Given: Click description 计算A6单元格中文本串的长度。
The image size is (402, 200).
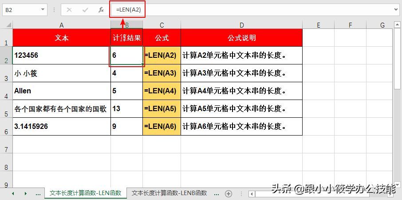Looking at the screenshot, I should click(241, 127).
